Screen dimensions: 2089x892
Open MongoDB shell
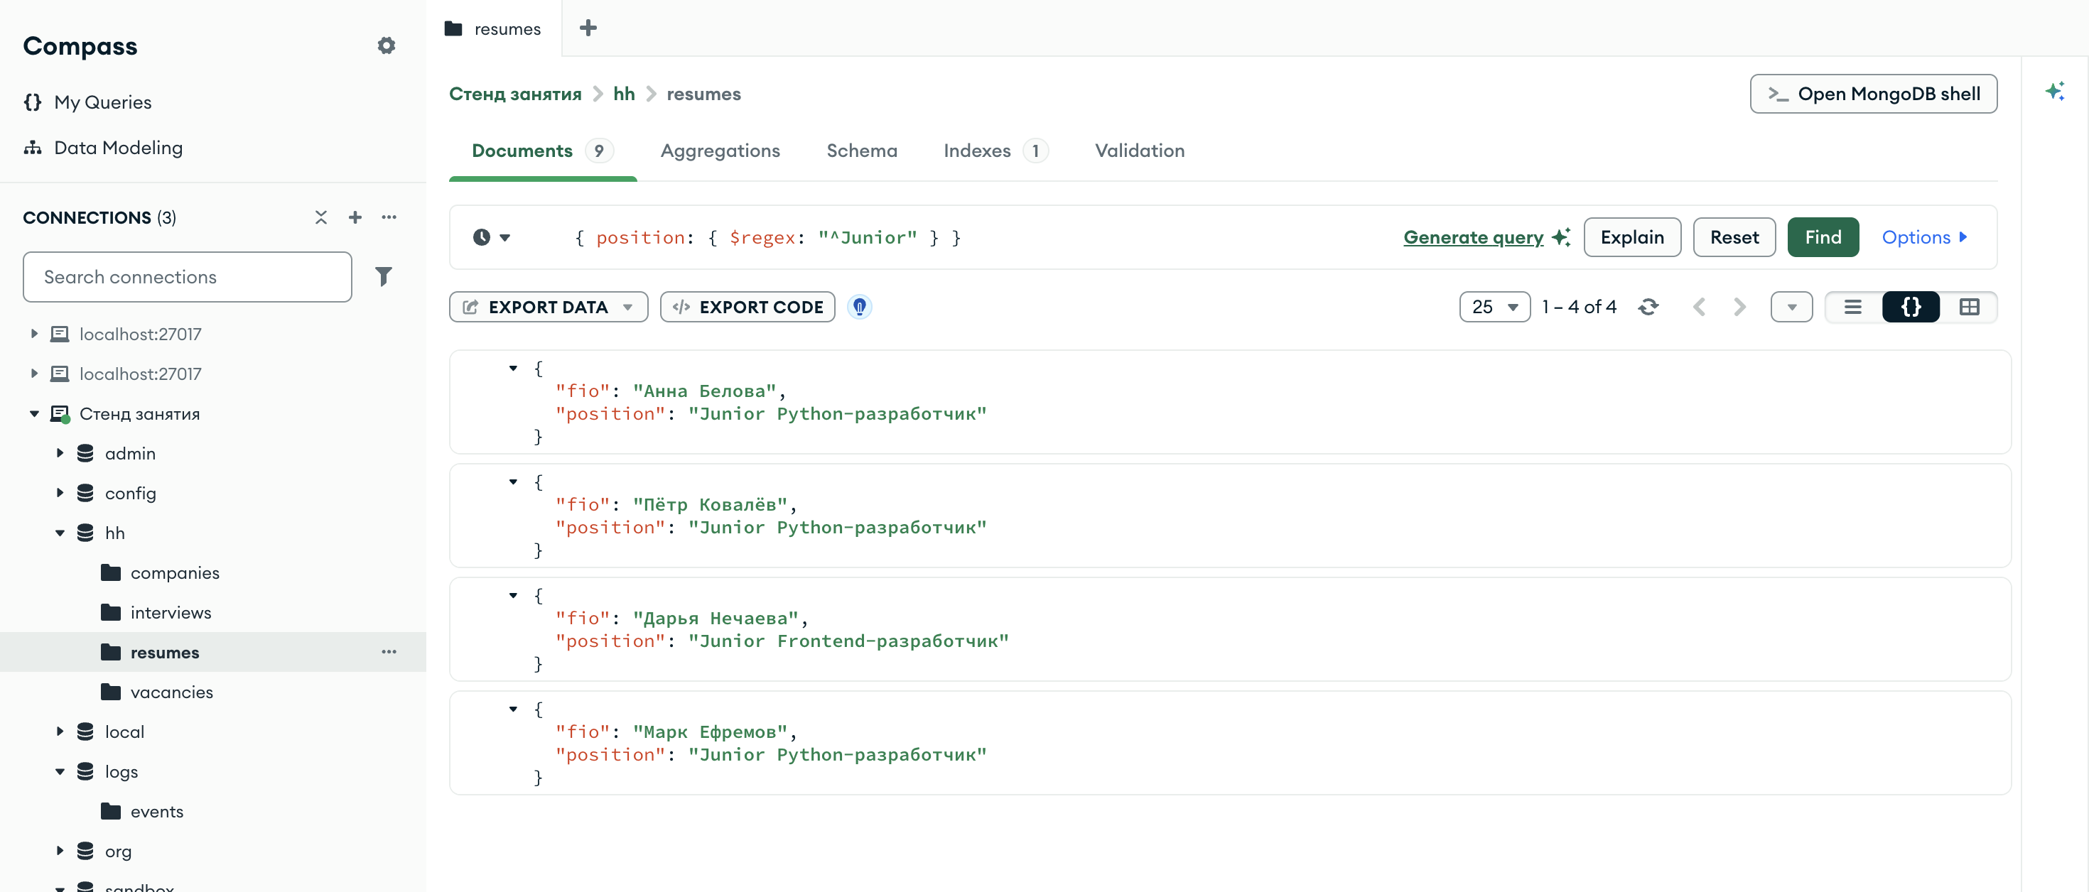pos(1873,94)
